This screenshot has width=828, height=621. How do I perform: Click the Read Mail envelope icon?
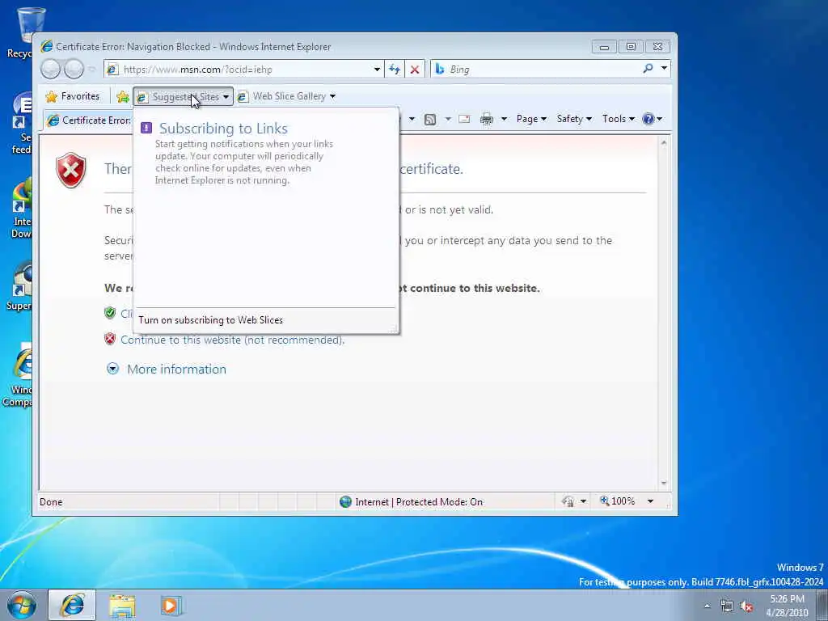coord(464,120)
